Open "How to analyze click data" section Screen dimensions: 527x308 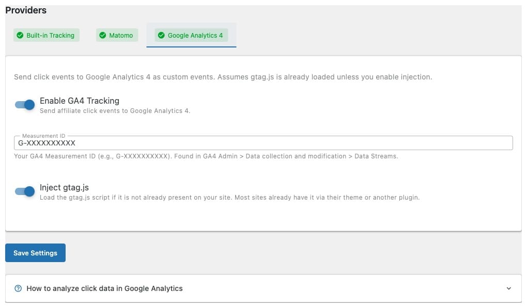click(104, 288)
